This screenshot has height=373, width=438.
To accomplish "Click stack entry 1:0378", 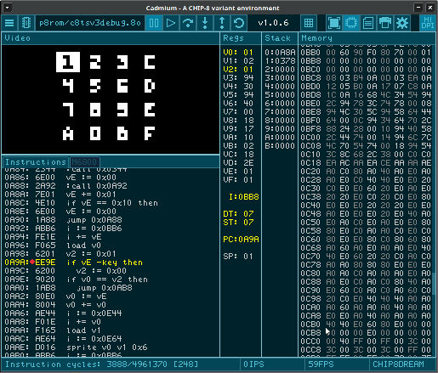I will [x=280, y=61].
